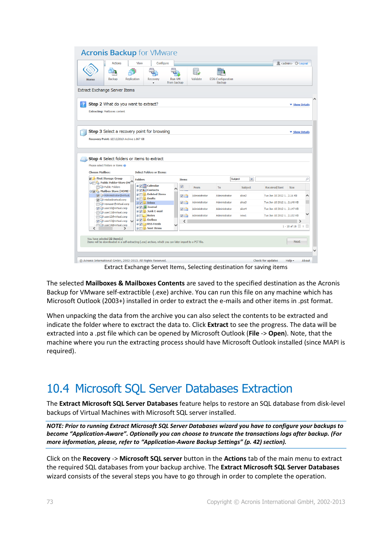Check the newuser@virtual.corp mailbox checkbox
Viewport: 392px width, 554px height.
[98, 204]
